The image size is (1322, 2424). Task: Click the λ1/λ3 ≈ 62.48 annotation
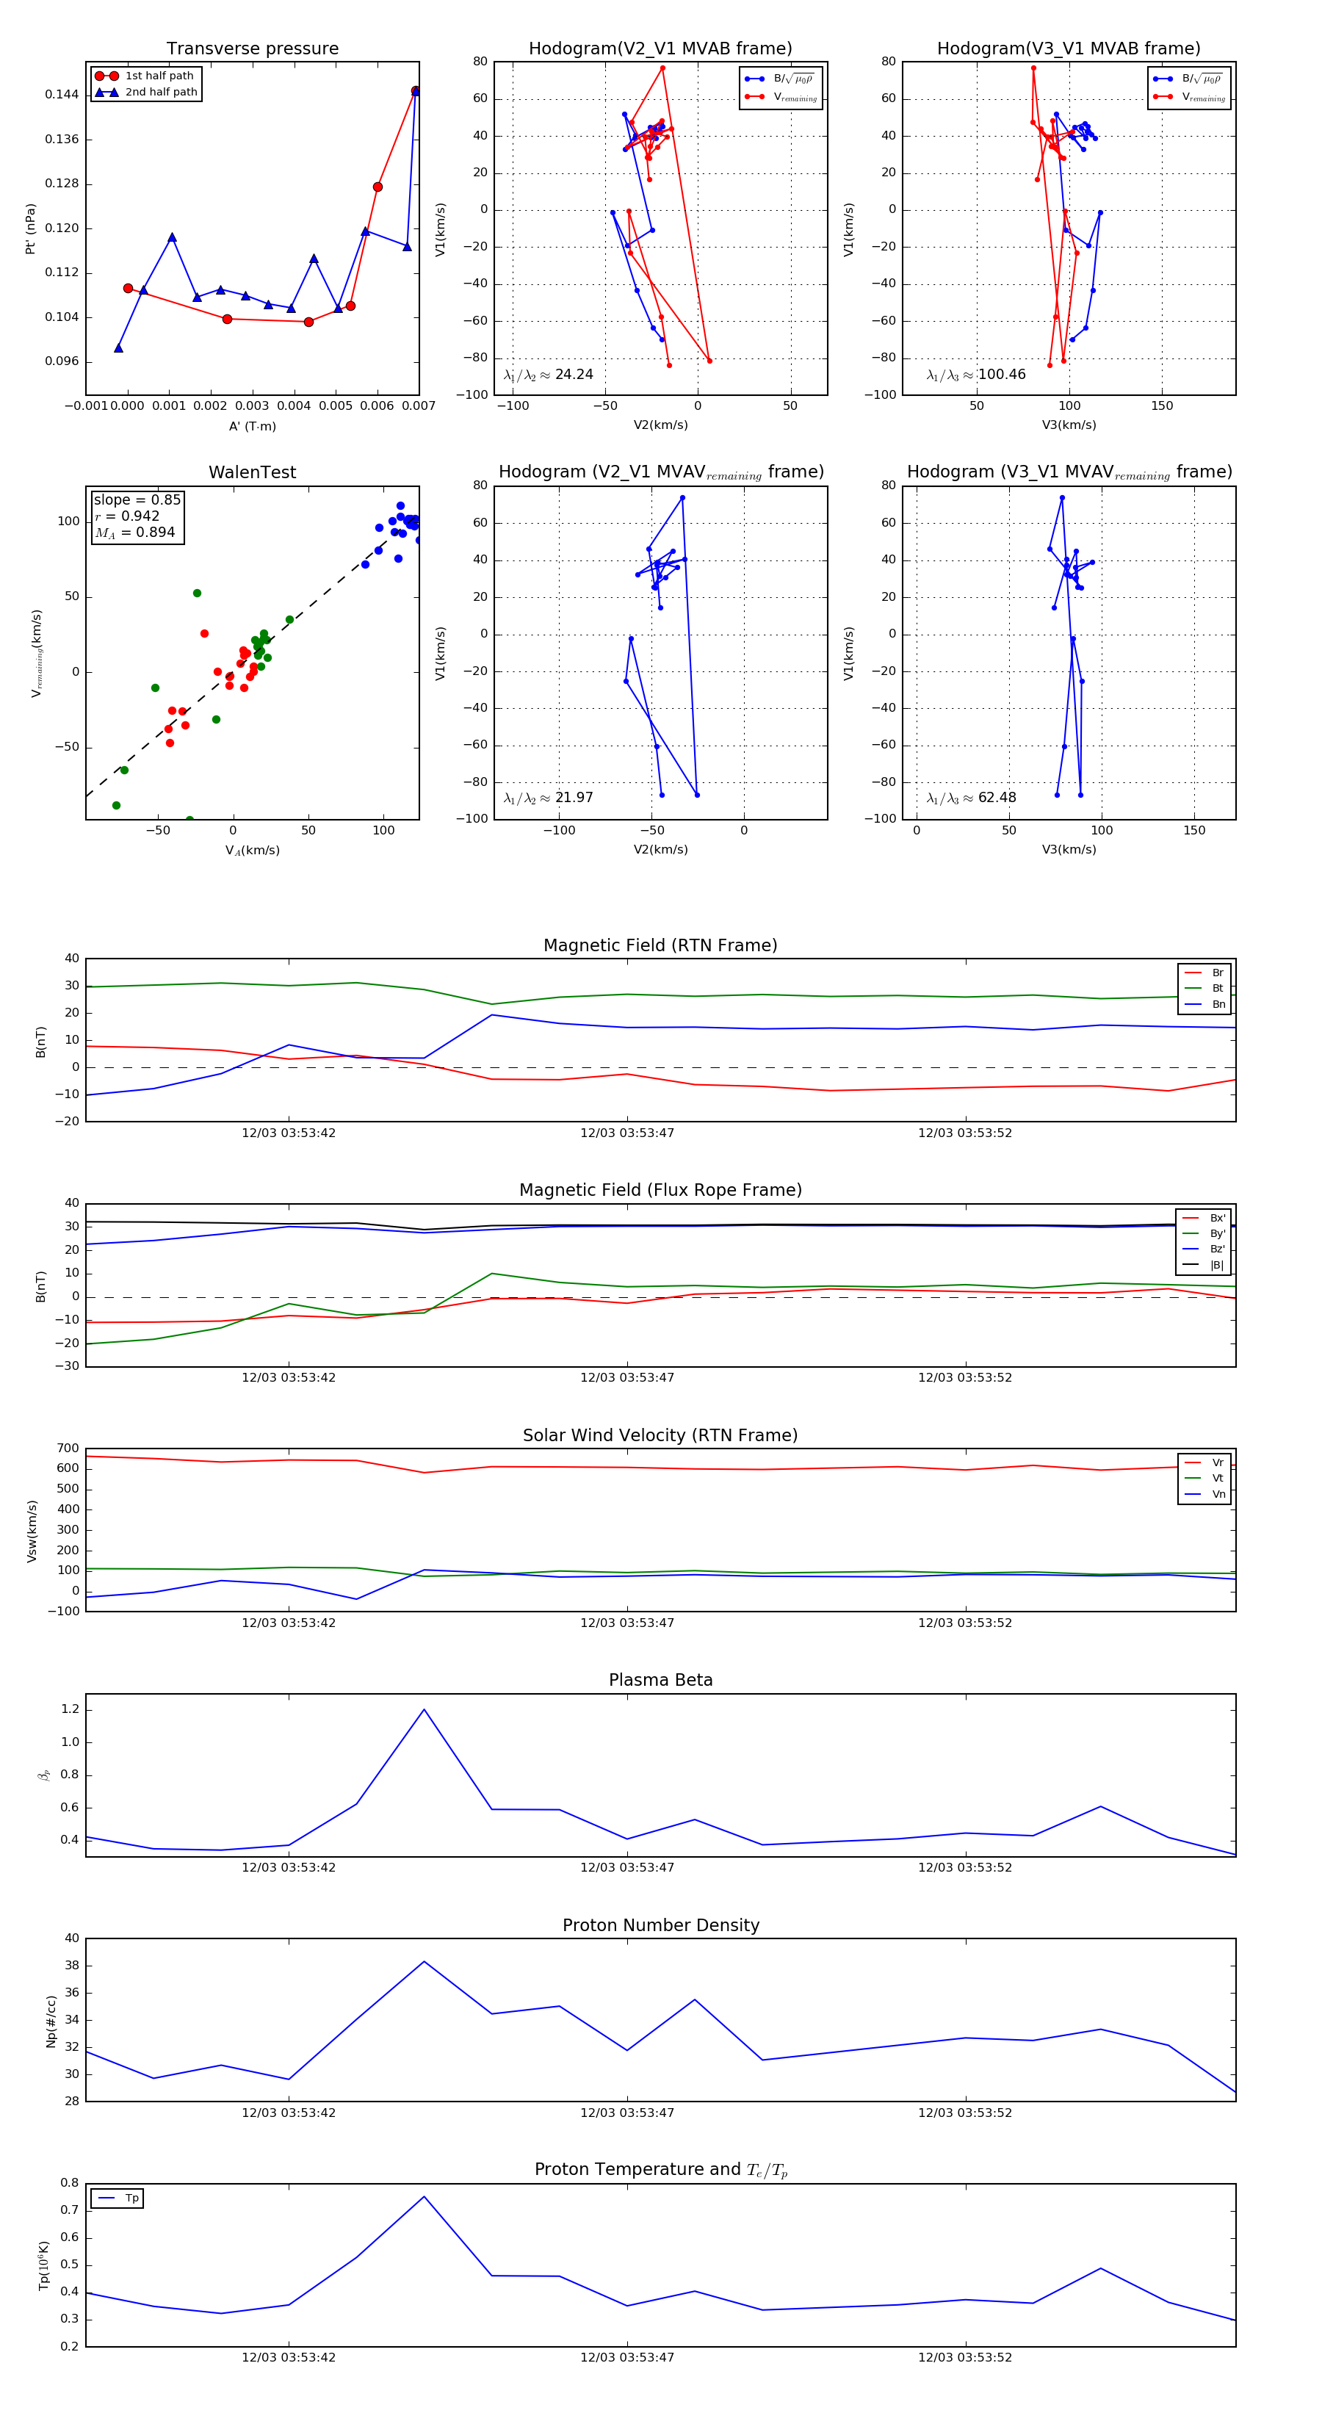click(971, 798)
